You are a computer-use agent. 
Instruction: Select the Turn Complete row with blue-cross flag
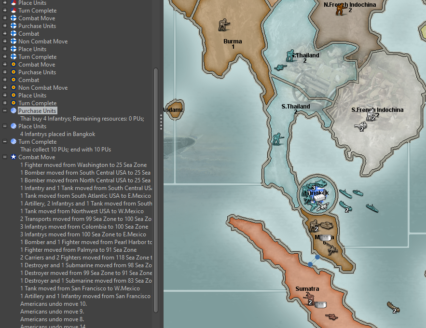38,57
